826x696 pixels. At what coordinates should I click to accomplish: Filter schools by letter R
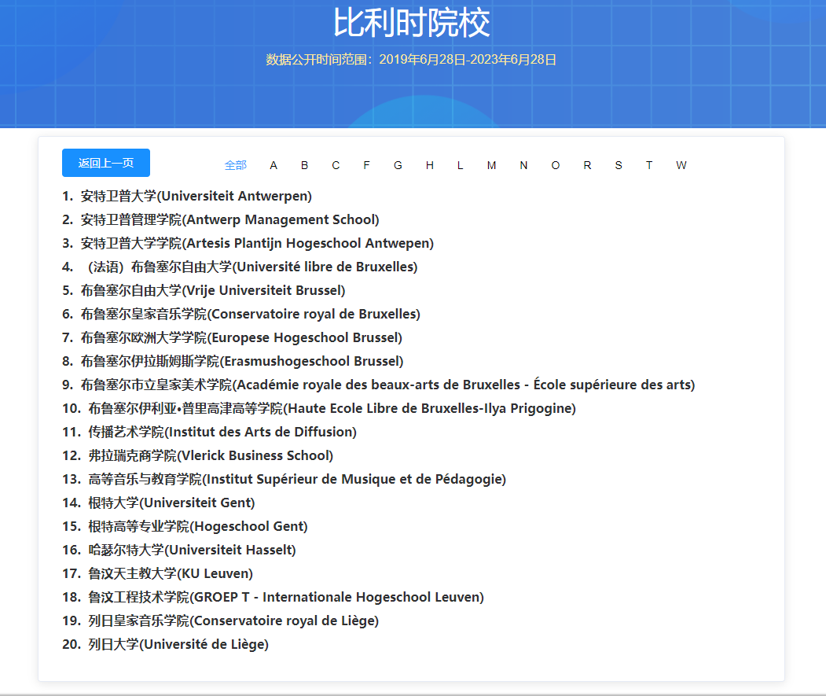tap(587, 166)
